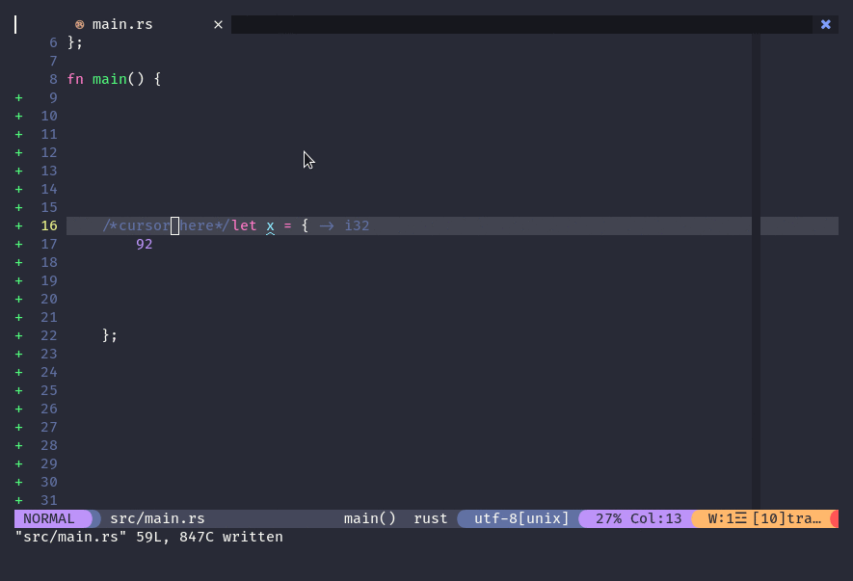Click the git added sign on line 12
Screen dimensions: 853x581
(19, 153)
